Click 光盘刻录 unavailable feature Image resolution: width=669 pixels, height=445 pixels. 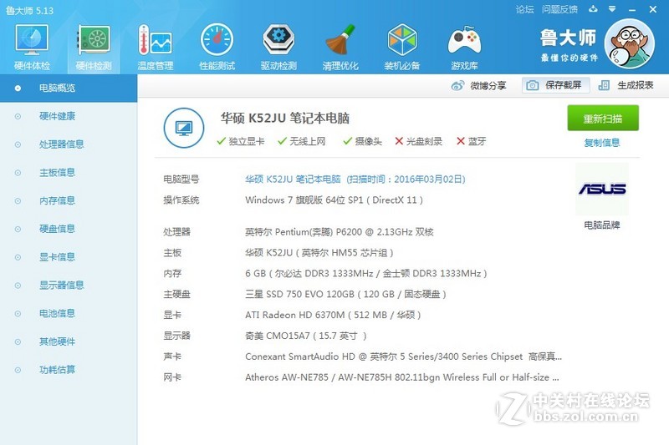pos(419,141)
